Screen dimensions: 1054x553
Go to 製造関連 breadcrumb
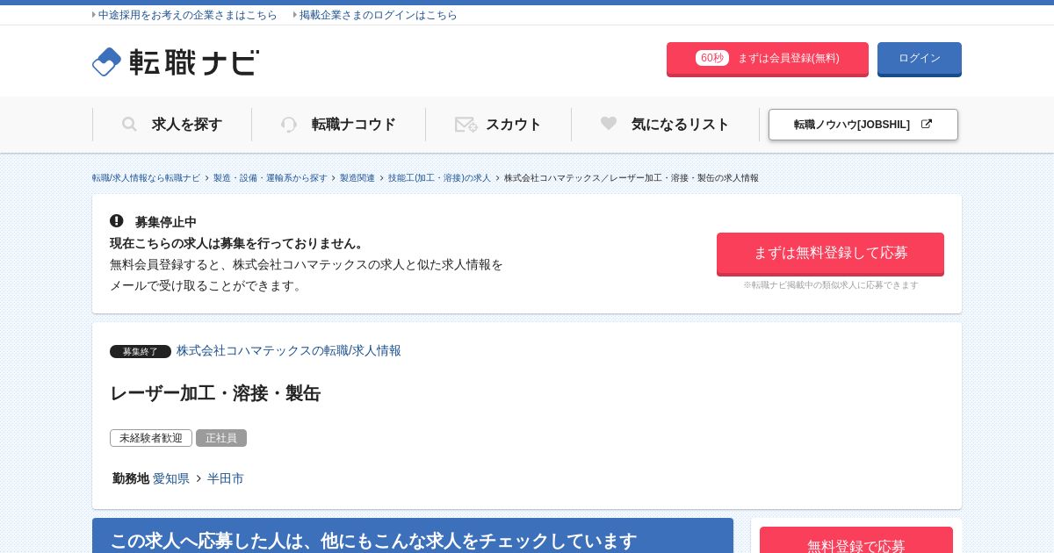click(x=357, y=178)
